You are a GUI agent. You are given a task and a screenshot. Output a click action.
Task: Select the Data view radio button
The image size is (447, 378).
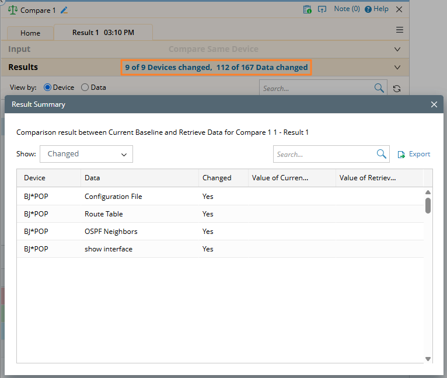pos(85,87)
